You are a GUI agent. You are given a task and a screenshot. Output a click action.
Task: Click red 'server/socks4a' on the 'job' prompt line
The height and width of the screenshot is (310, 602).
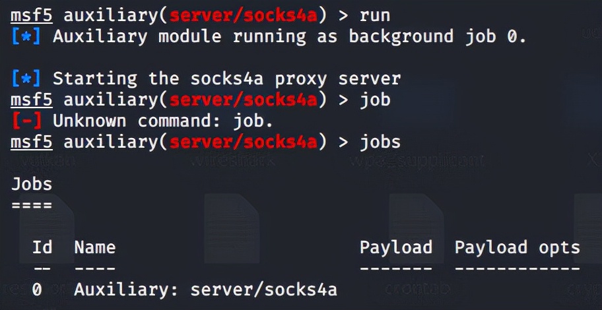point(244,100)
